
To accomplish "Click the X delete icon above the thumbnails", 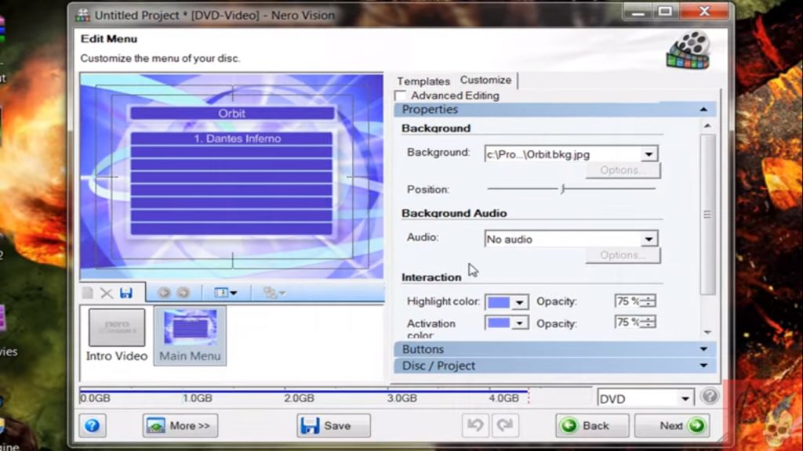I will (x=107, y=293).
